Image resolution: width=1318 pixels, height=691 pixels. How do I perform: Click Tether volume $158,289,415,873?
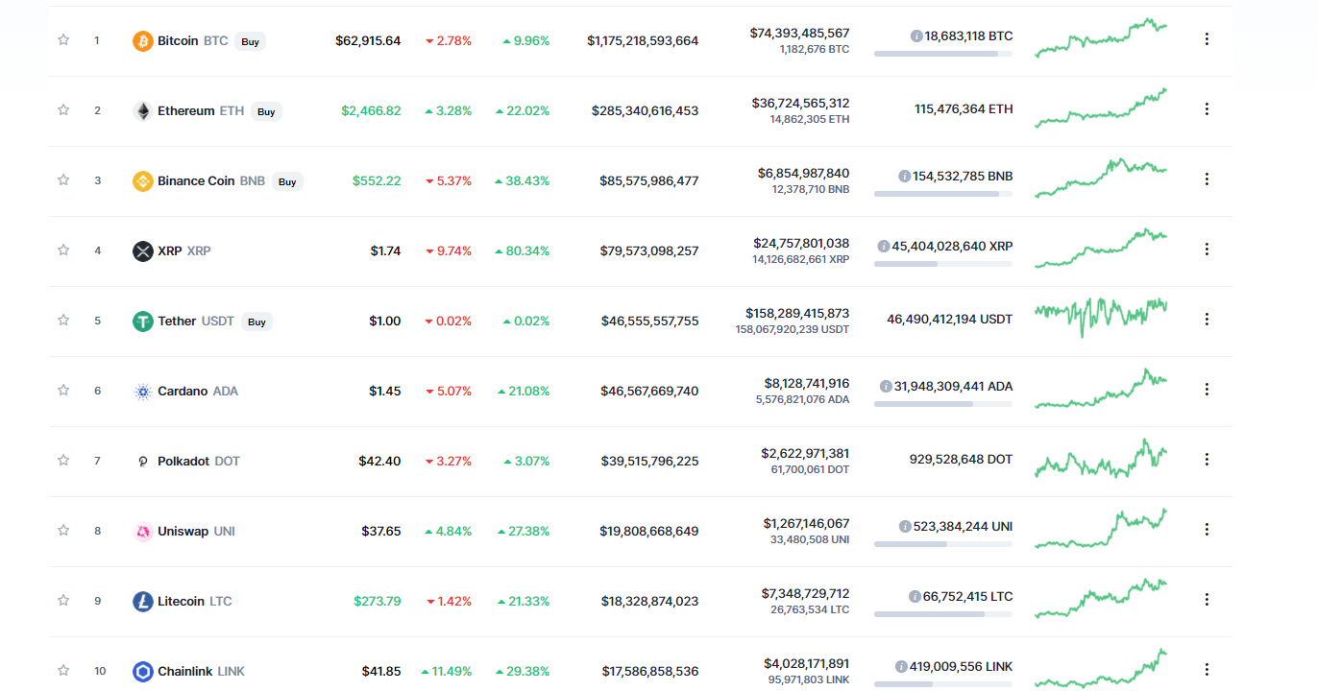[x=797, y=314]
